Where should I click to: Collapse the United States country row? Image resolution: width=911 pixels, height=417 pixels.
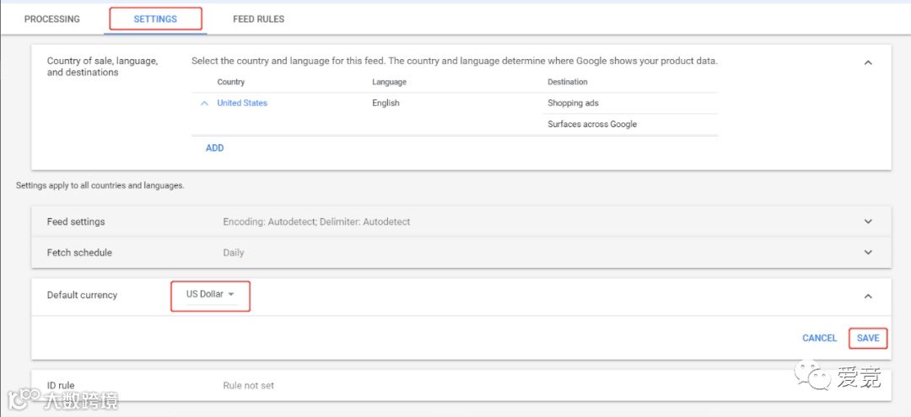pos(204,104)
